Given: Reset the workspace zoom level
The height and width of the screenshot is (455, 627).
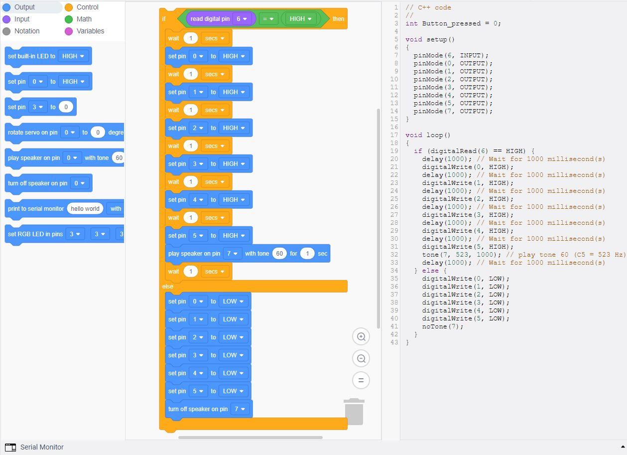Looking at the screenshot, I should (361, 380).
